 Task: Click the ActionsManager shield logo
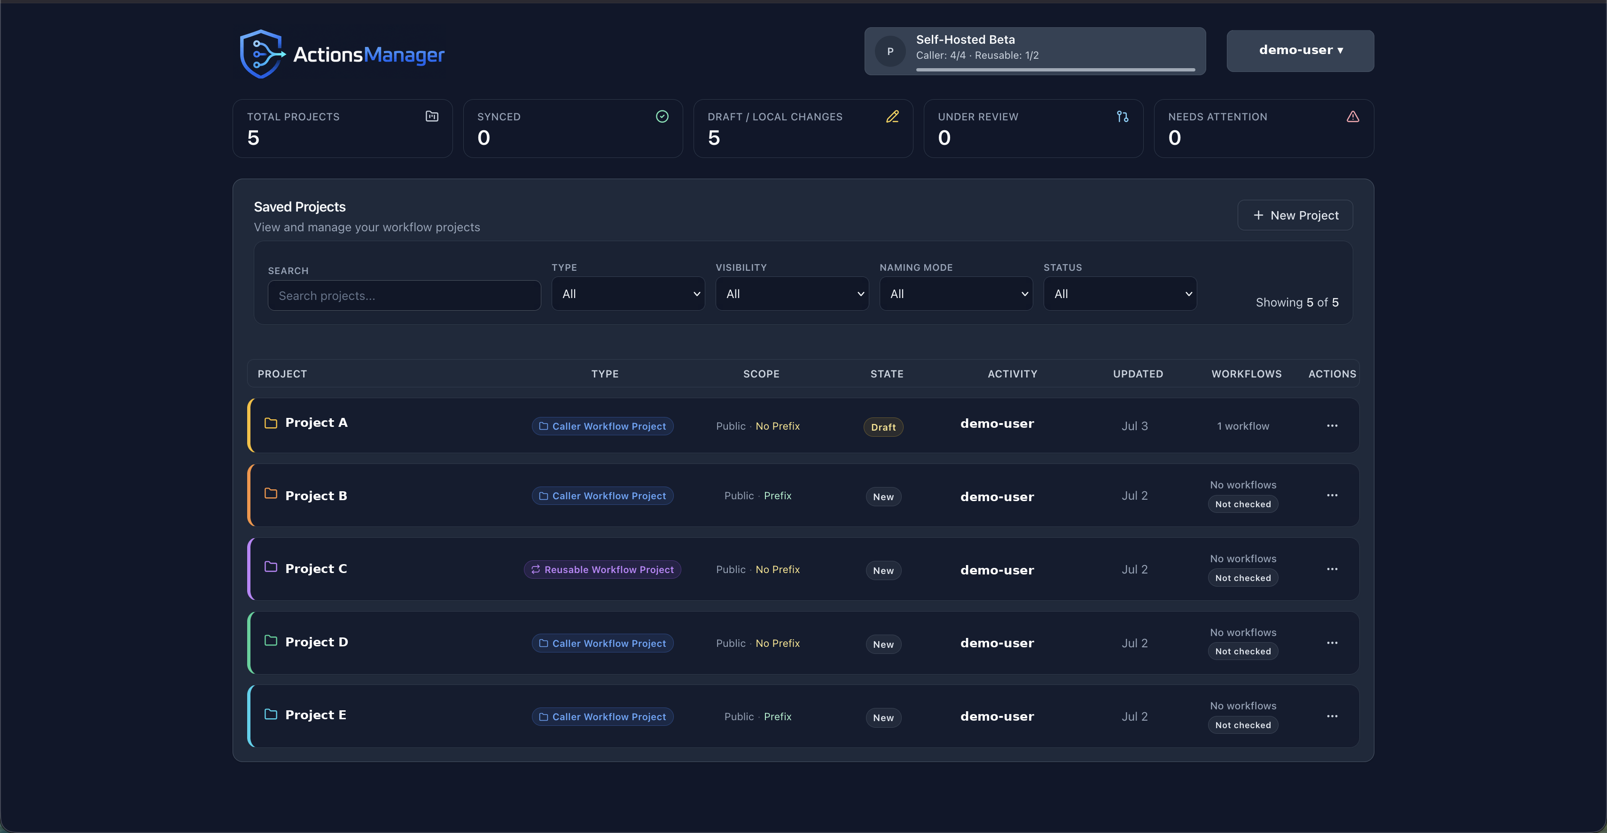click(262, 54)
